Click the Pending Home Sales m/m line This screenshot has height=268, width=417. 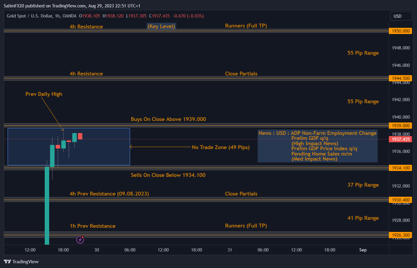point(322,154)
